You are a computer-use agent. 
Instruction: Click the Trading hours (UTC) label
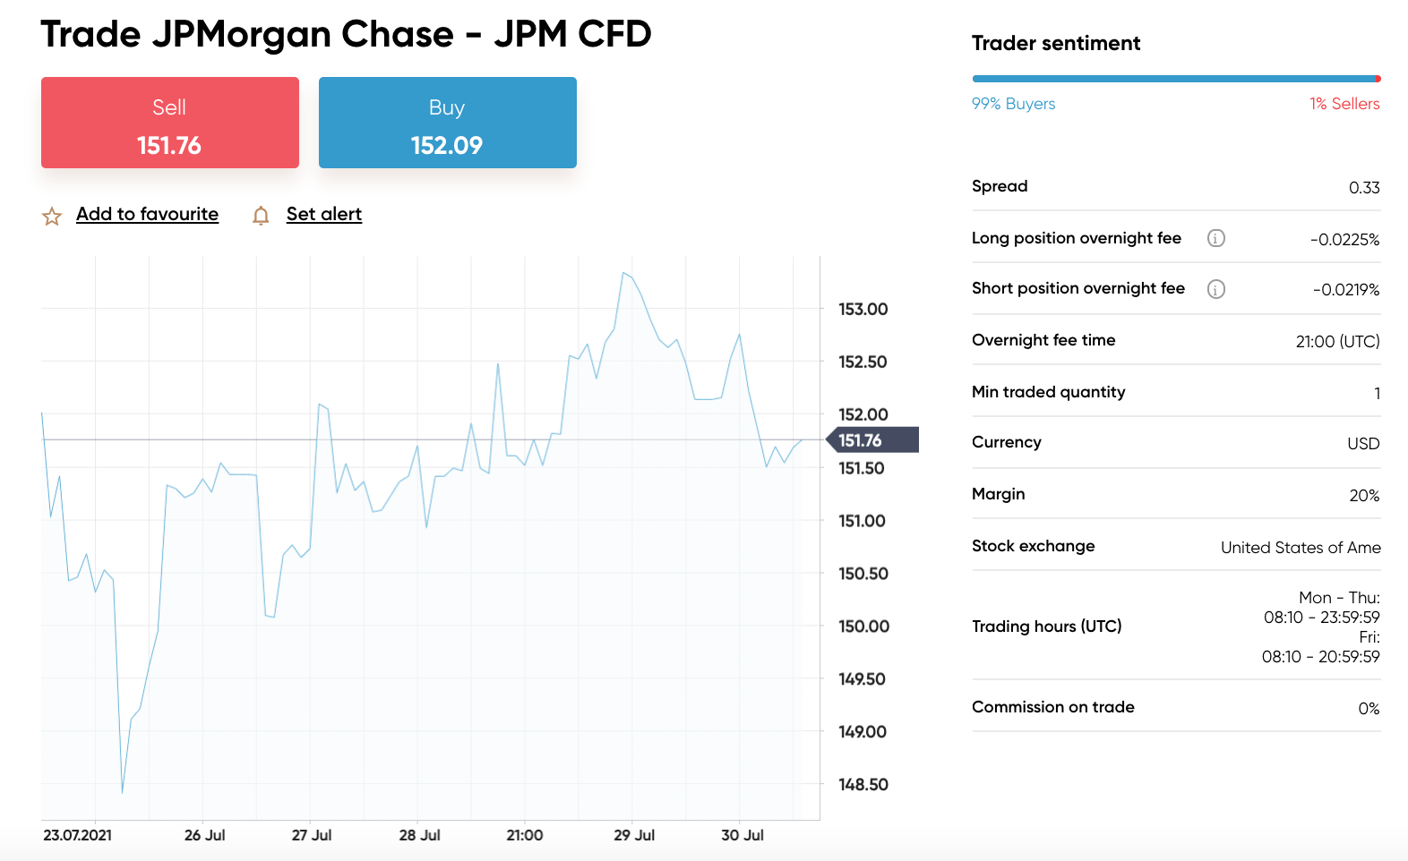point(1046,627)
